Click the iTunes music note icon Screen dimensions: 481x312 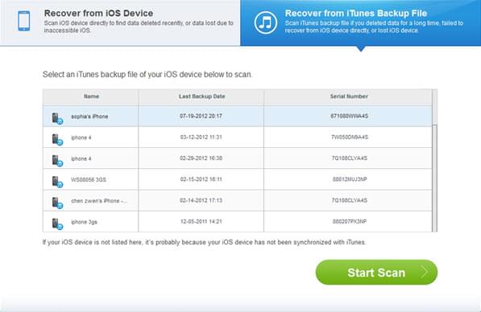(265, 23)
